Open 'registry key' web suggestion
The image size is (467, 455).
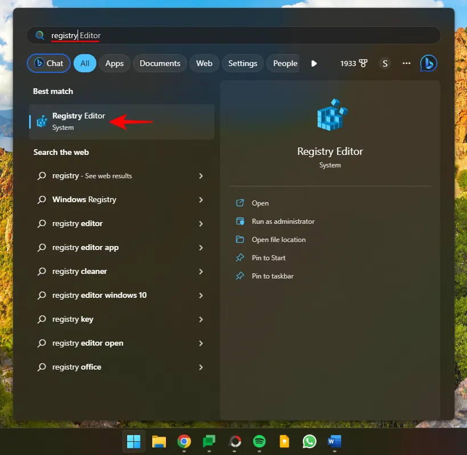click(x=122, y=319)
